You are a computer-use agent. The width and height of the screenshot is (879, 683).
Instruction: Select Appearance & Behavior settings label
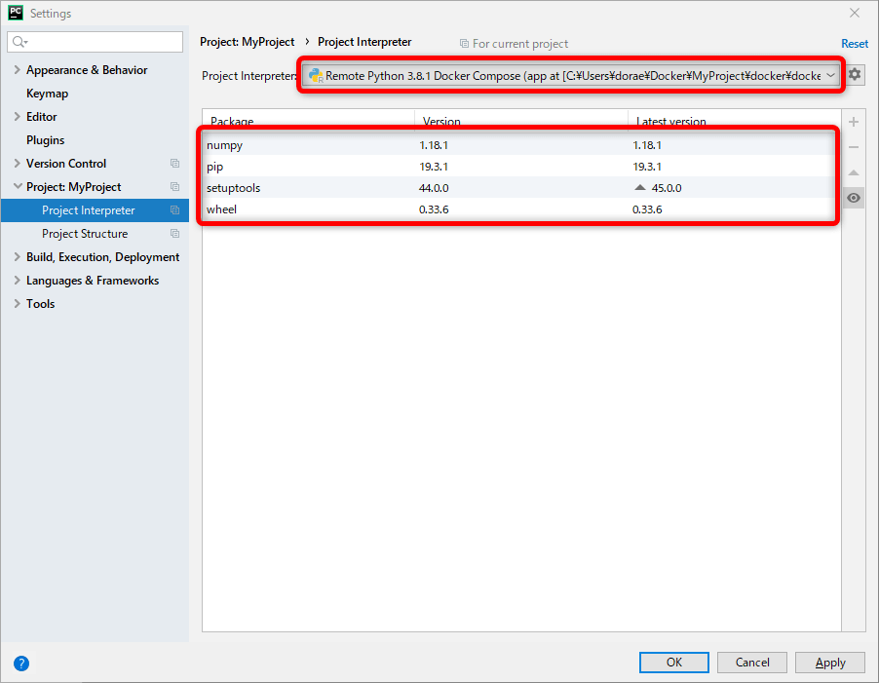coord(87,70)
